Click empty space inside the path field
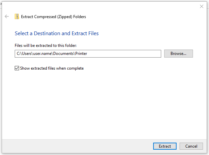 pyautogui.click(x=124, y=54)
